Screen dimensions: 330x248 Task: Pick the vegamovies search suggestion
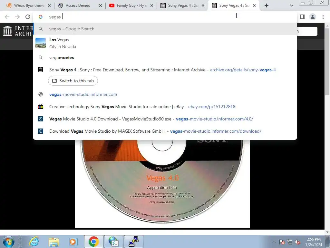pyautogui.click(x=165, y=57)
